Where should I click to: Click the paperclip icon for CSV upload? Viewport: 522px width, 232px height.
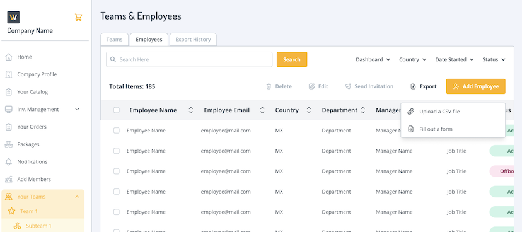point(411,112)
